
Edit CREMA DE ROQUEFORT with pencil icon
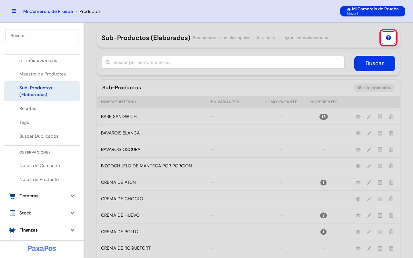point(369,248)
